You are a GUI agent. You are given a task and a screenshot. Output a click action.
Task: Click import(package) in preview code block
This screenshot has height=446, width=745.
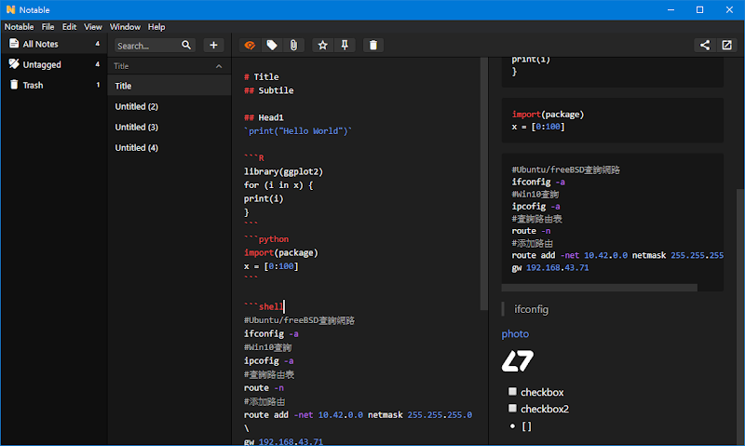pyautogui.click(x=548, y=115)
